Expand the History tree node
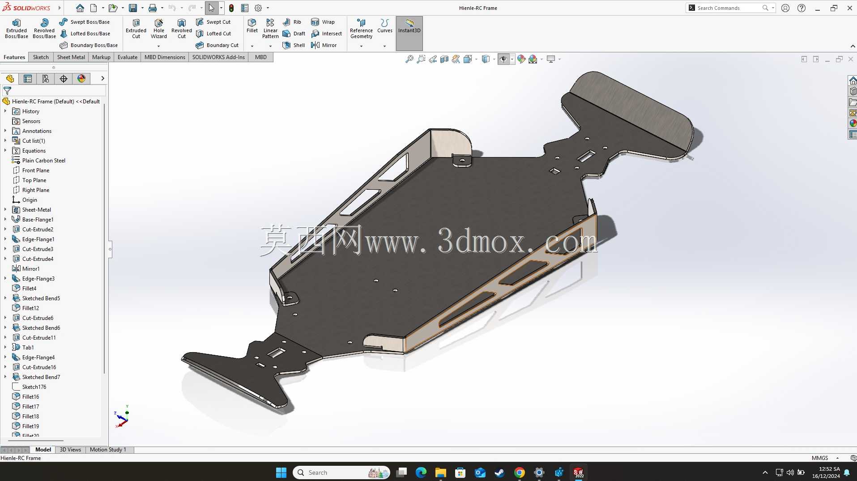 pos(5,111)
